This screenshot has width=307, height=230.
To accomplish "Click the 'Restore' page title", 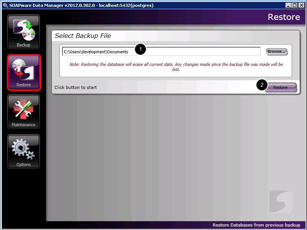I will pyautogui.click(x=284, y=17).
